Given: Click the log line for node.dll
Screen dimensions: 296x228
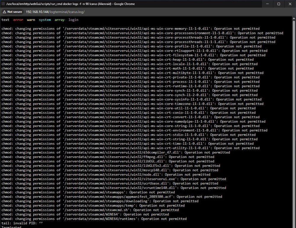Looking at the screenshot, I should [x=106, y=175].
